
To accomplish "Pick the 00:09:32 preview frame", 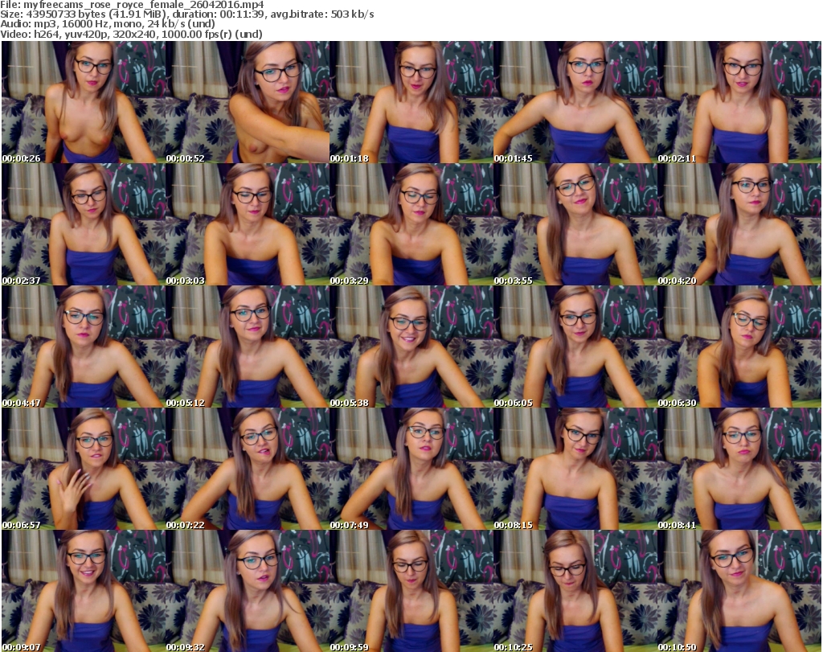I will click(x=248, y=591).
